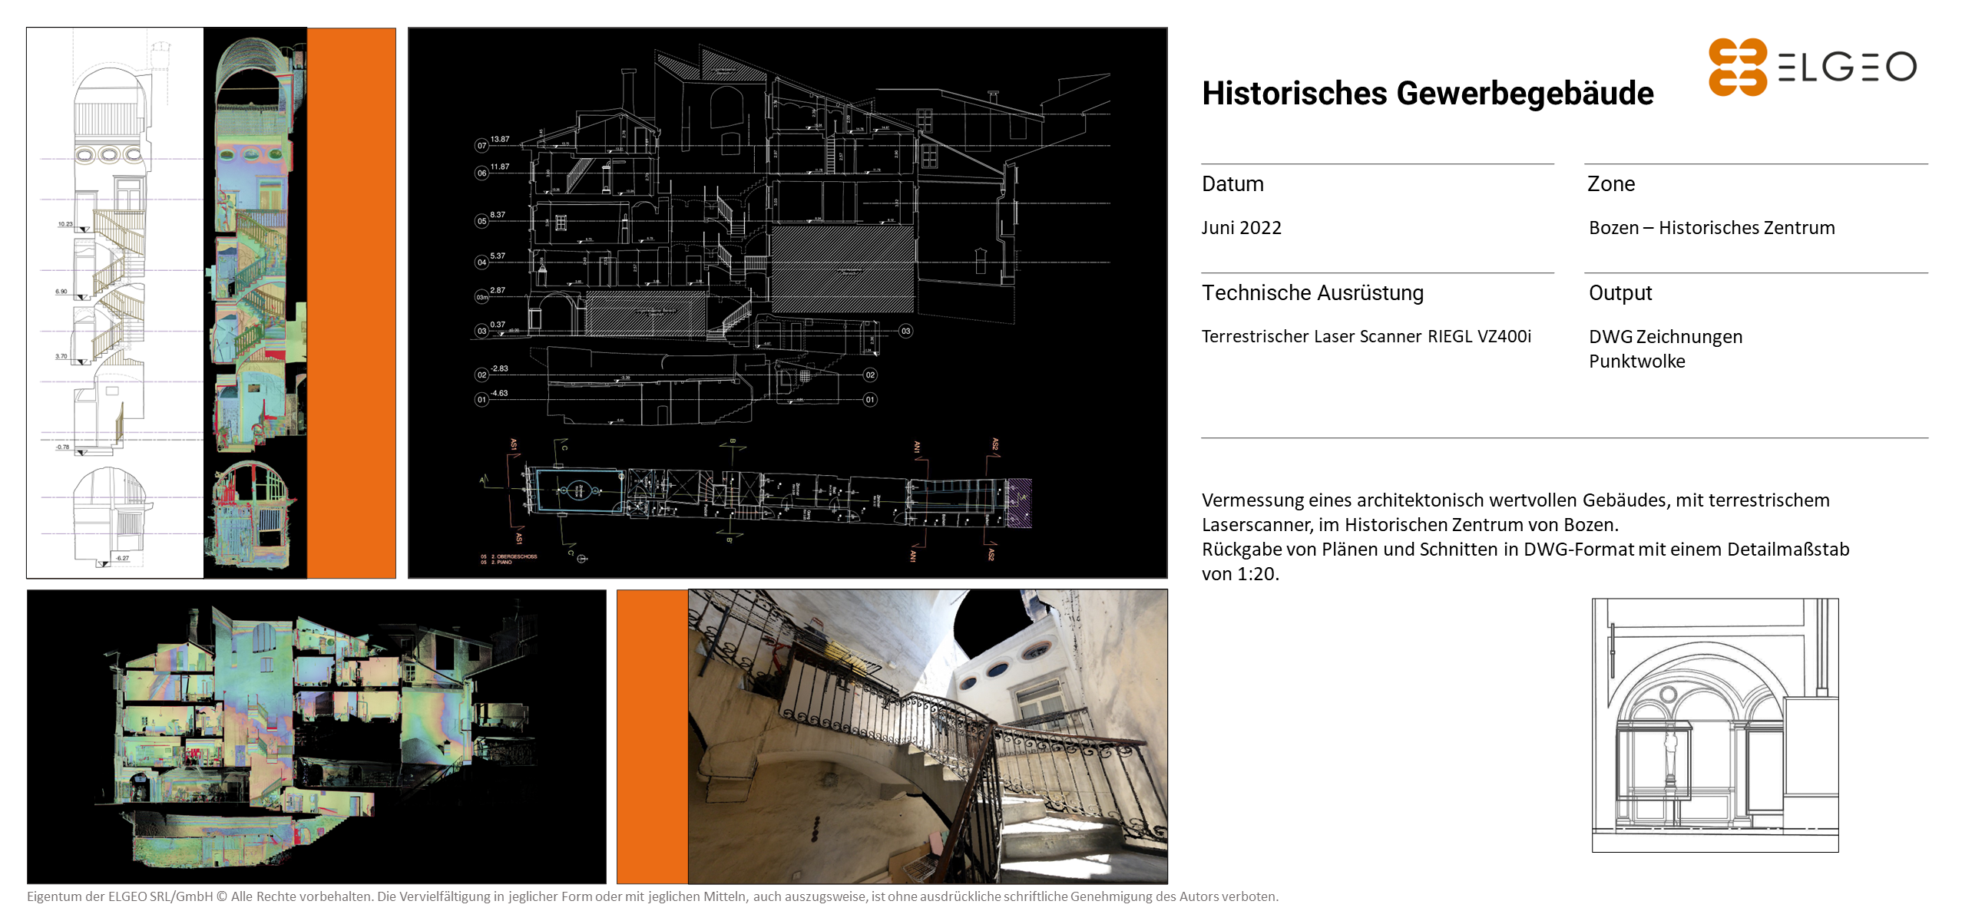Open the staircase photo with iron railing

[x=928, y=737]
